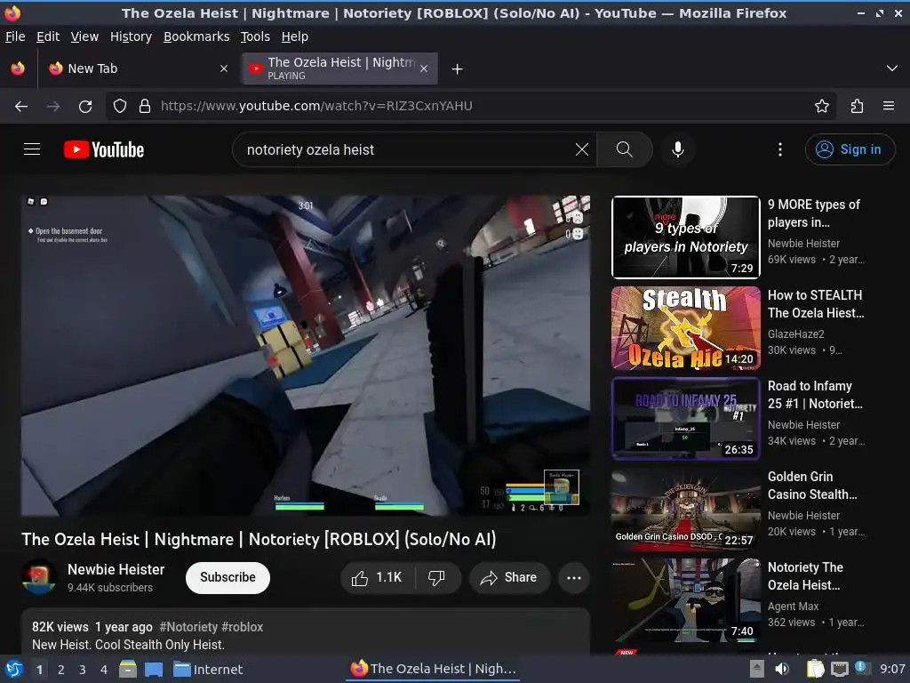Viewport: 910px width, 683px height.
Task: Open Golden Grin Casino thumbnail
Action: pyautogui.click(x=685, y=510)
